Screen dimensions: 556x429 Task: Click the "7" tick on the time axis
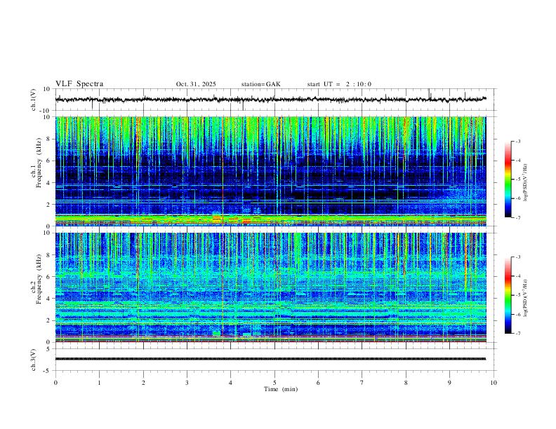tap(362, 383)
